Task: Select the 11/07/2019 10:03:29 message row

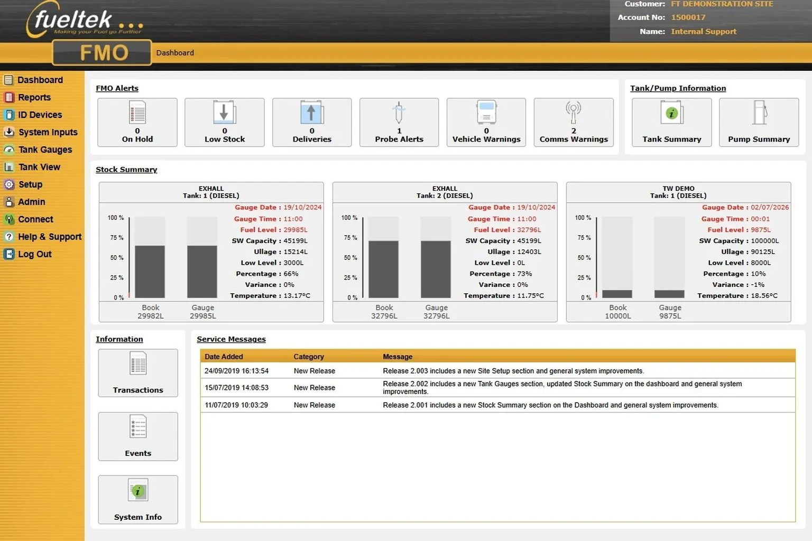Action: pyautogui.click(x=497, y=405)
